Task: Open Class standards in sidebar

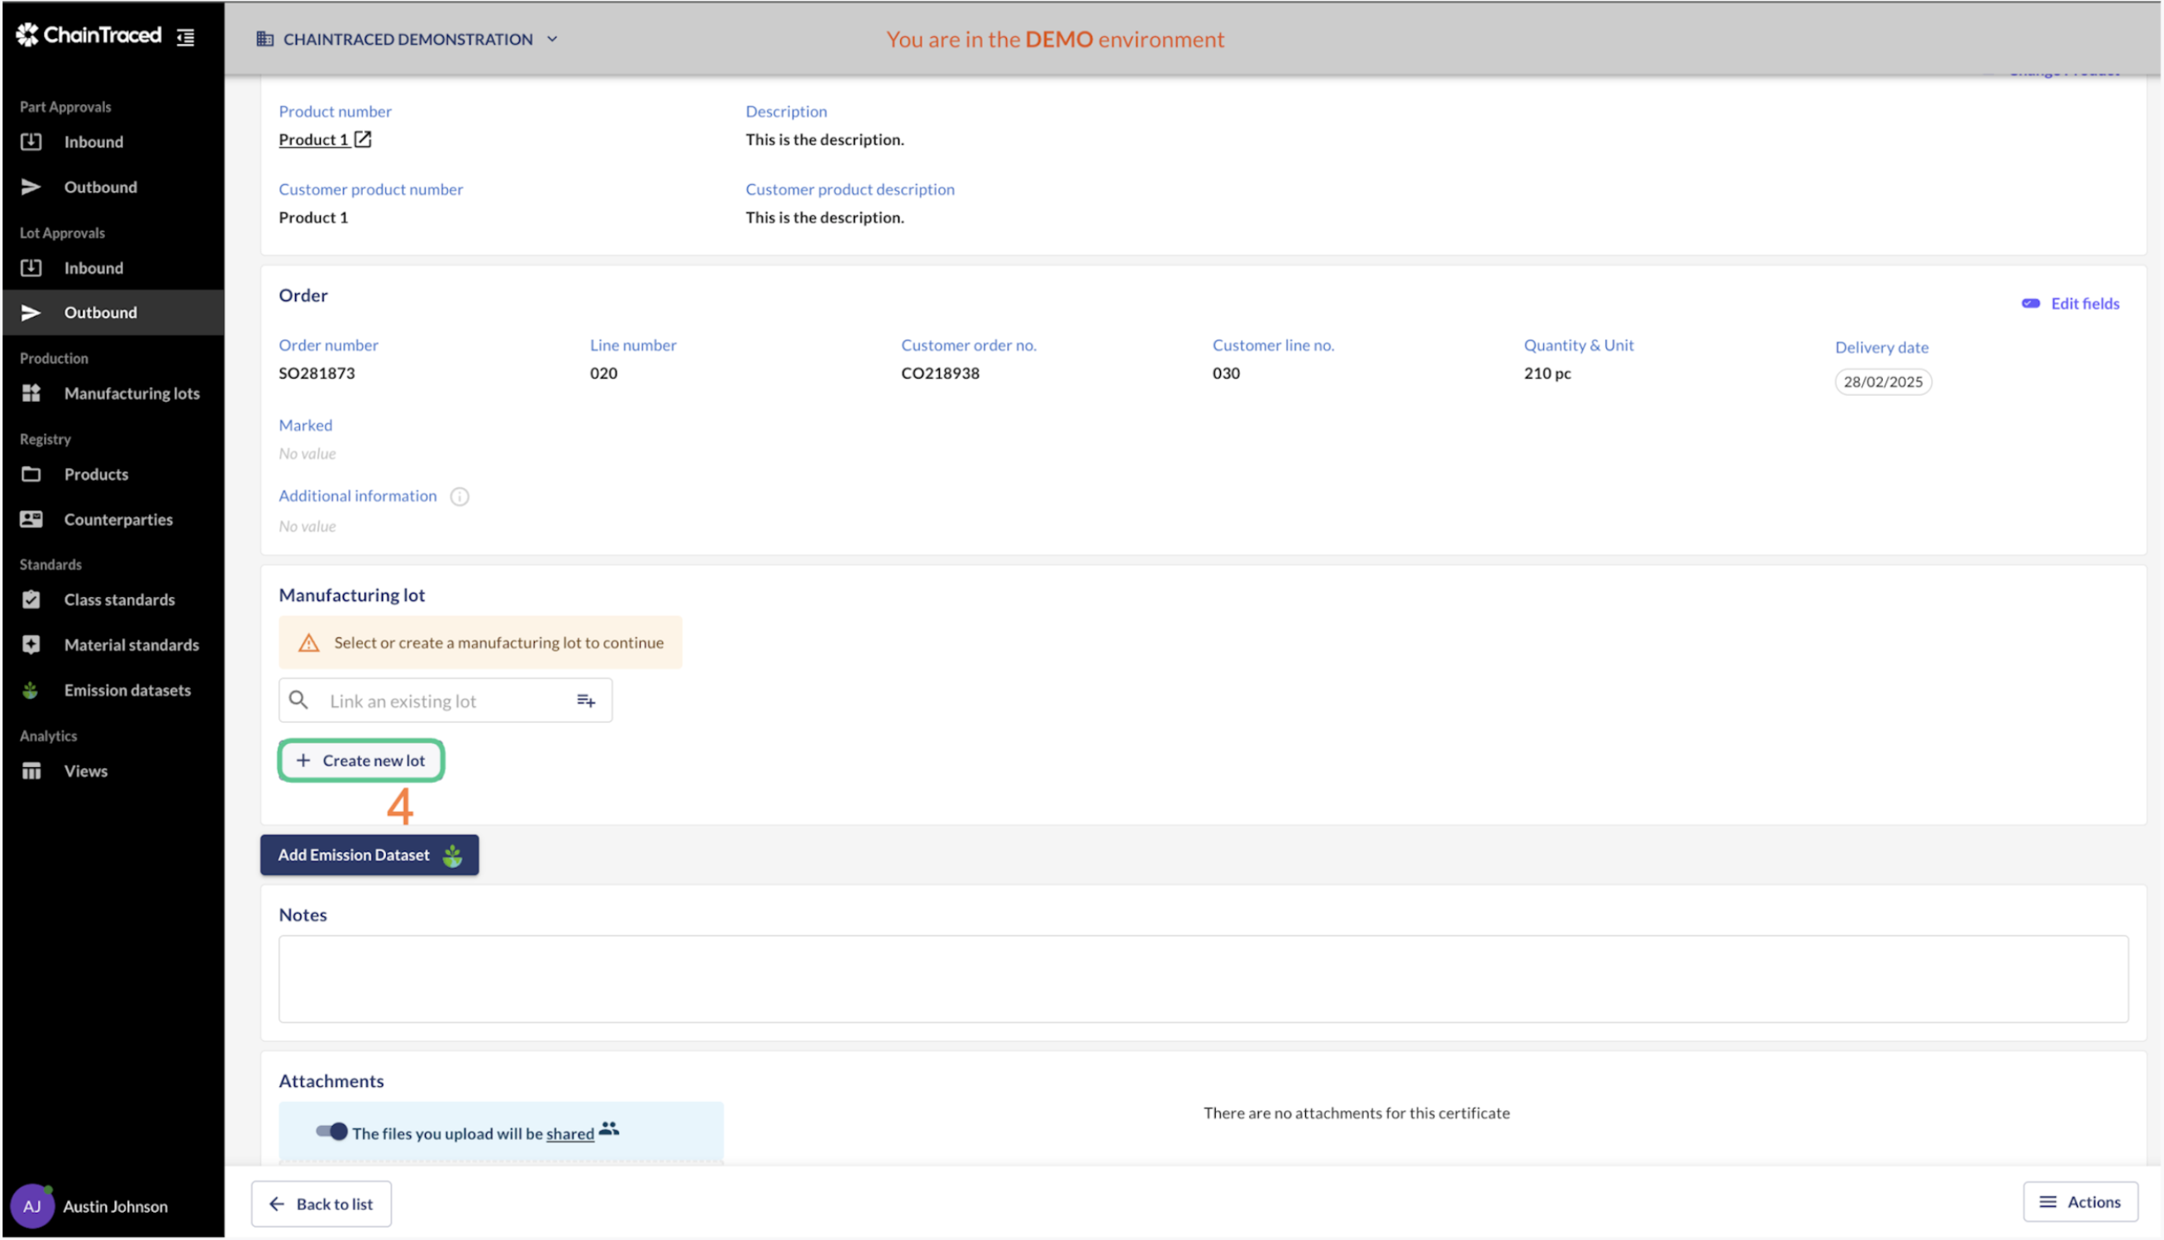Action: pos(119,599)
